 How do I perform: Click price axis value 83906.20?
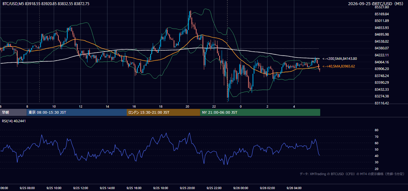coord(382,69)
